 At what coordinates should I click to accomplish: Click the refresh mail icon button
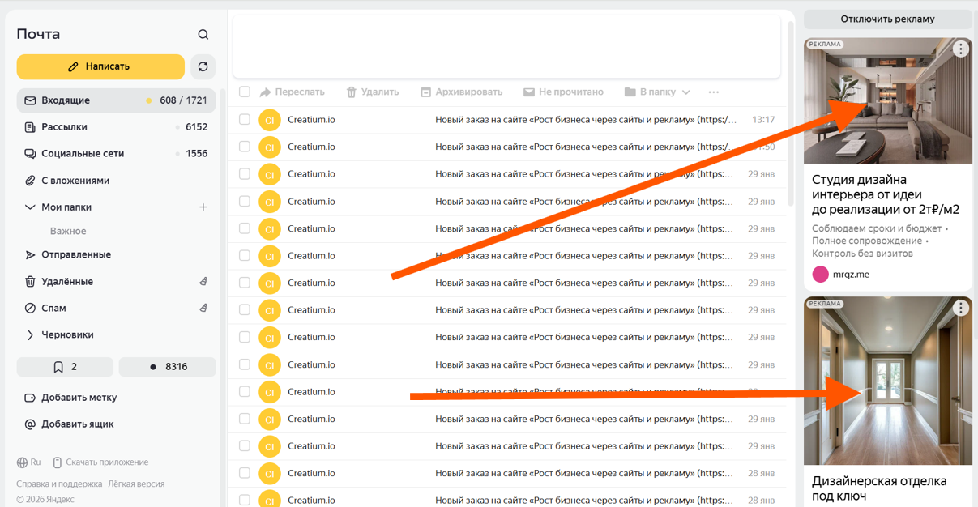[203, 66]
